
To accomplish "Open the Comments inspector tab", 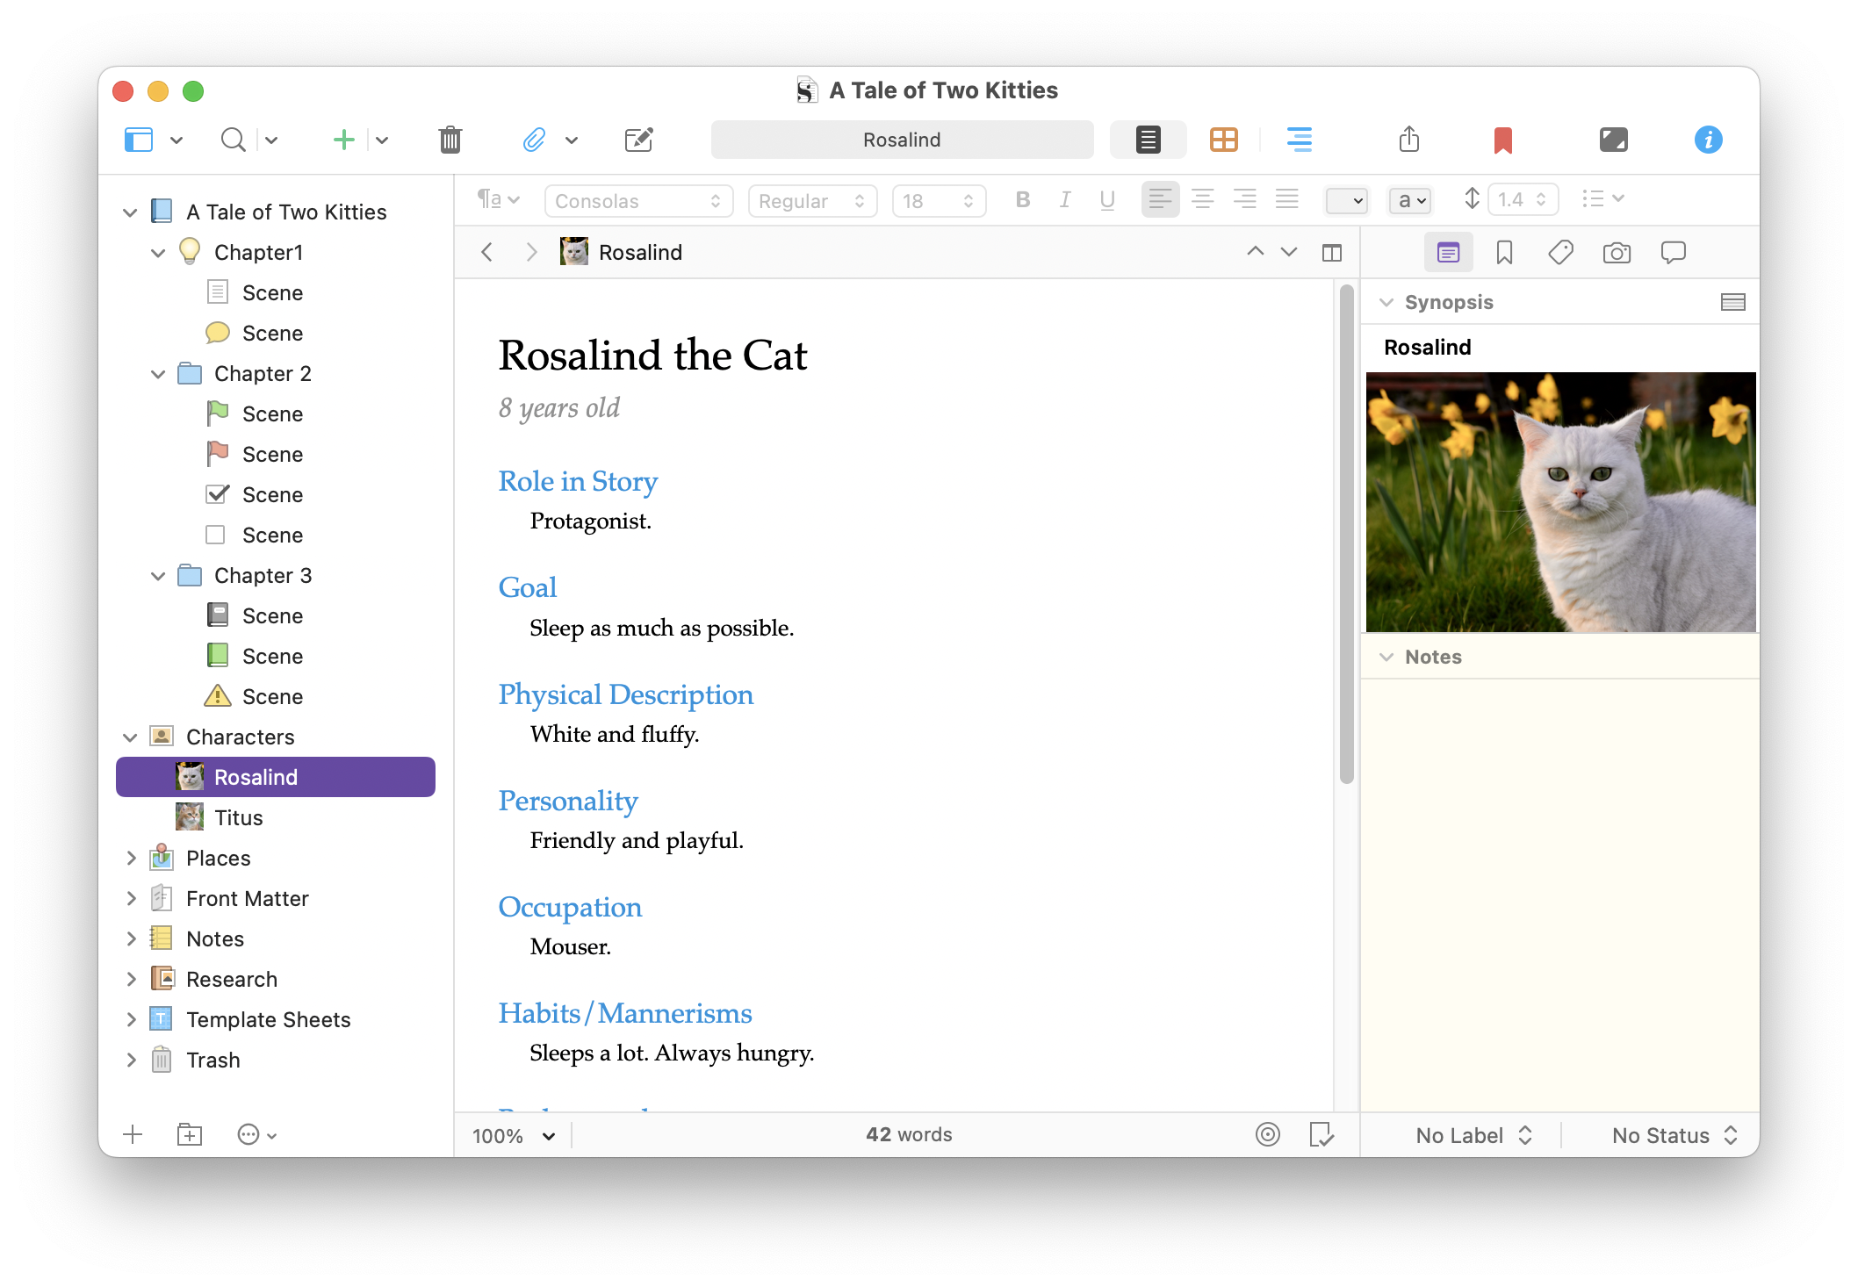I will tap(1673, 254).
